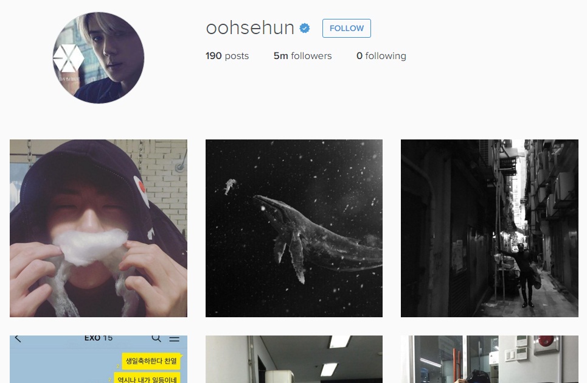587x383 pixels.
Task: Click the 190 posts count
Action: coord(227,56)
